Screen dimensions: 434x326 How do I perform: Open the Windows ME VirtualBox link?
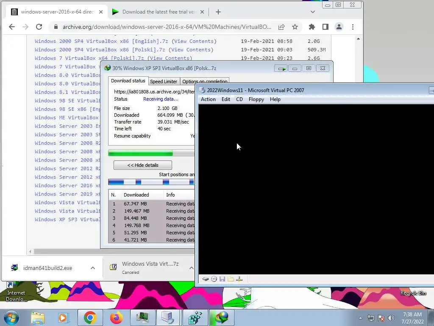coord(67,118)
